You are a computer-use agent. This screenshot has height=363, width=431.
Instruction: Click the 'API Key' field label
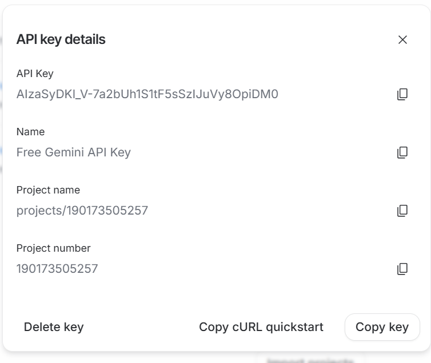click(35, 74)
